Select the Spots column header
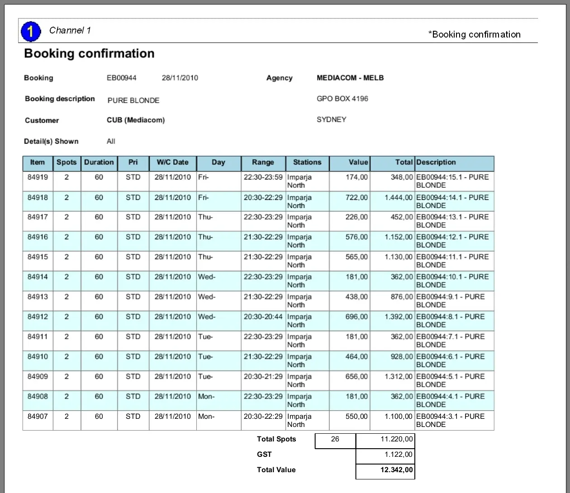This screenshot has height=493, width=570. pos(66,163)
